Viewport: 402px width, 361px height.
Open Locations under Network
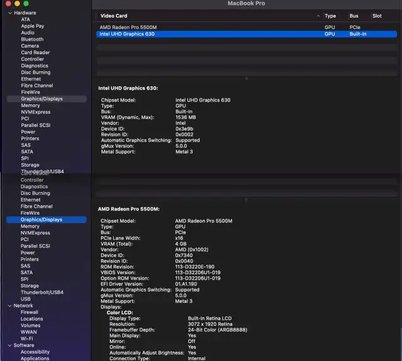point(32,319)
